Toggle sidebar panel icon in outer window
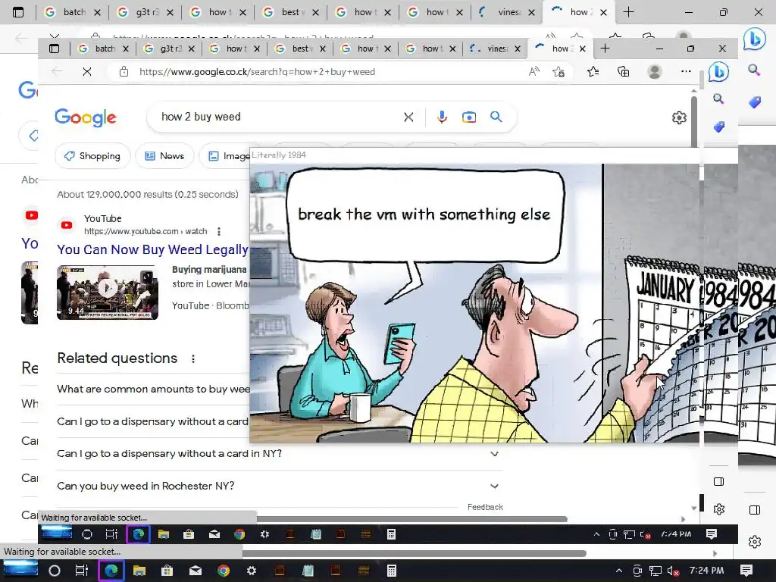Viewport: 776px width, 582px height. pyautogui.click(x=754, y=510)
